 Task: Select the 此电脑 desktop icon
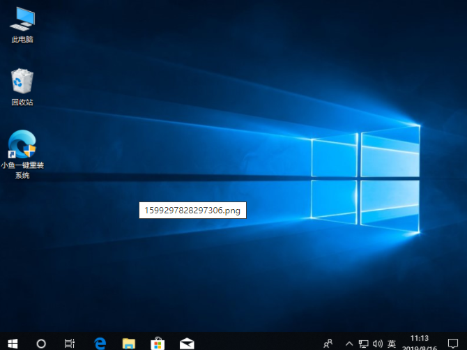(22, 17)
